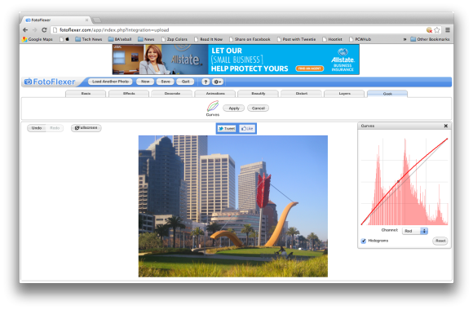Open the Chrome hamburger menu
The height and width of the screenshot is (310, 473).
pyautogui.click(x=448, y=30)
